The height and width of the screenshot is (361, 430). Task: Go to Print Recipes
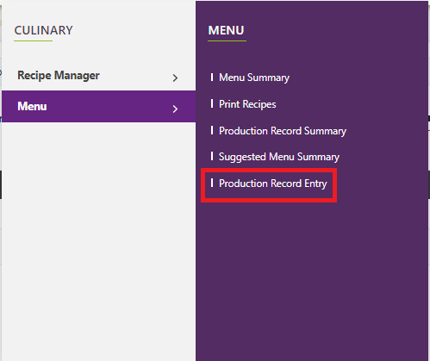tap(247, 104)
